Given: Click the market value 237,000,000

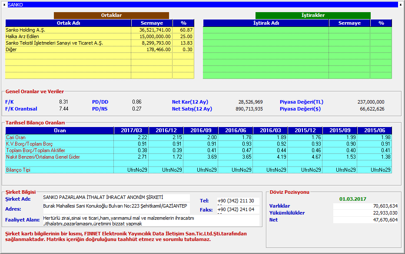Looking at the screenshot, I should tap(371, 102).
